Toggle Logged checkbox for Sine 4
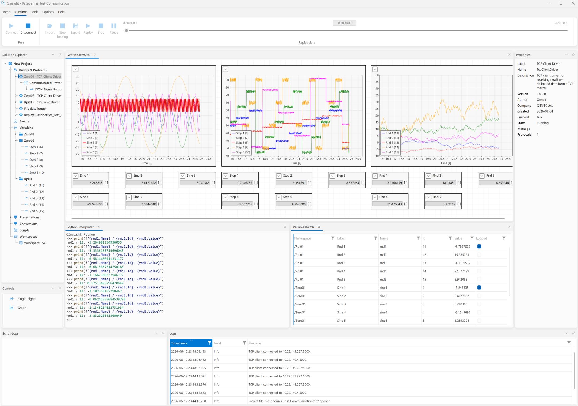 (x=479, y=312)
